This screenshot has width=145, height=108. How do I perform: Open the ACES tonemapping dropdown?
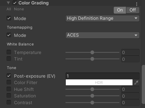tap(102, 35)
